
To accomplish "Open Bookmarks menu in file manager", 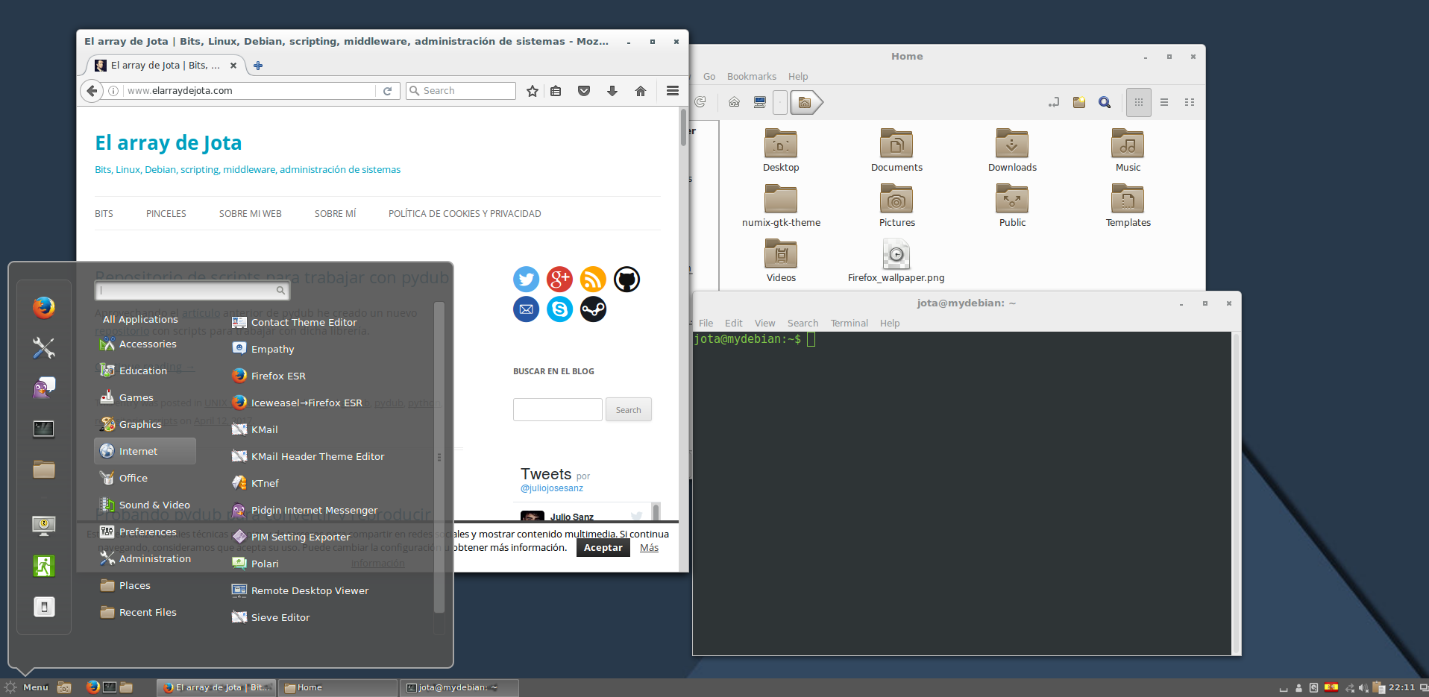I will point(752,77).
